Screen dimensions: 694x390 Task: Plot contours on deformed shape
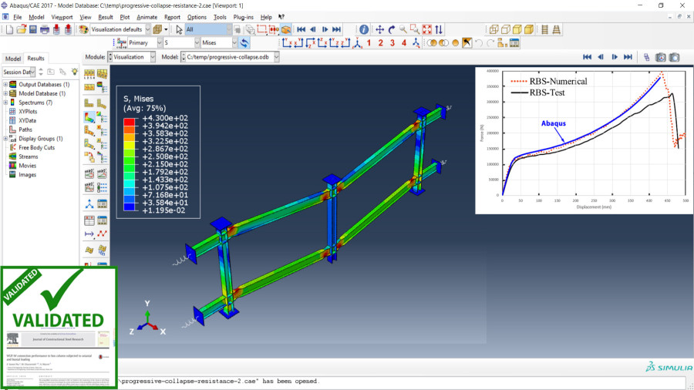coord(89,117)
